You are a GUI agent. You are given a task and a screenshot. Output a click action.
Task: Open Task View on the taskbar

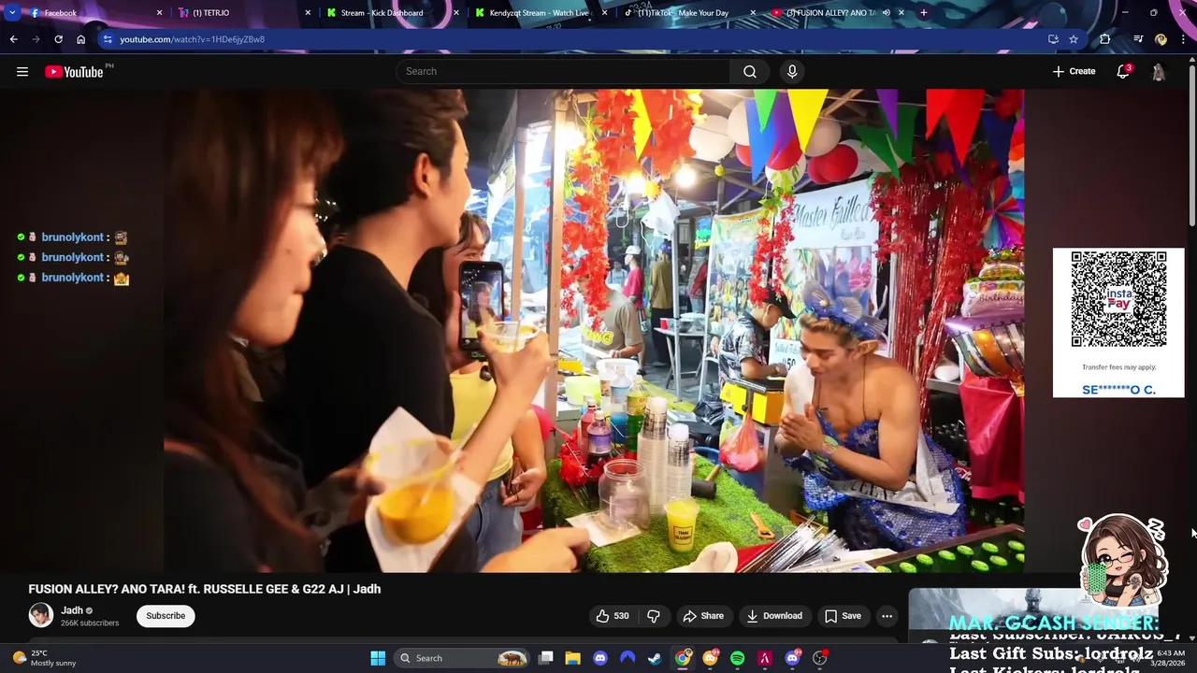coord(545,658)
